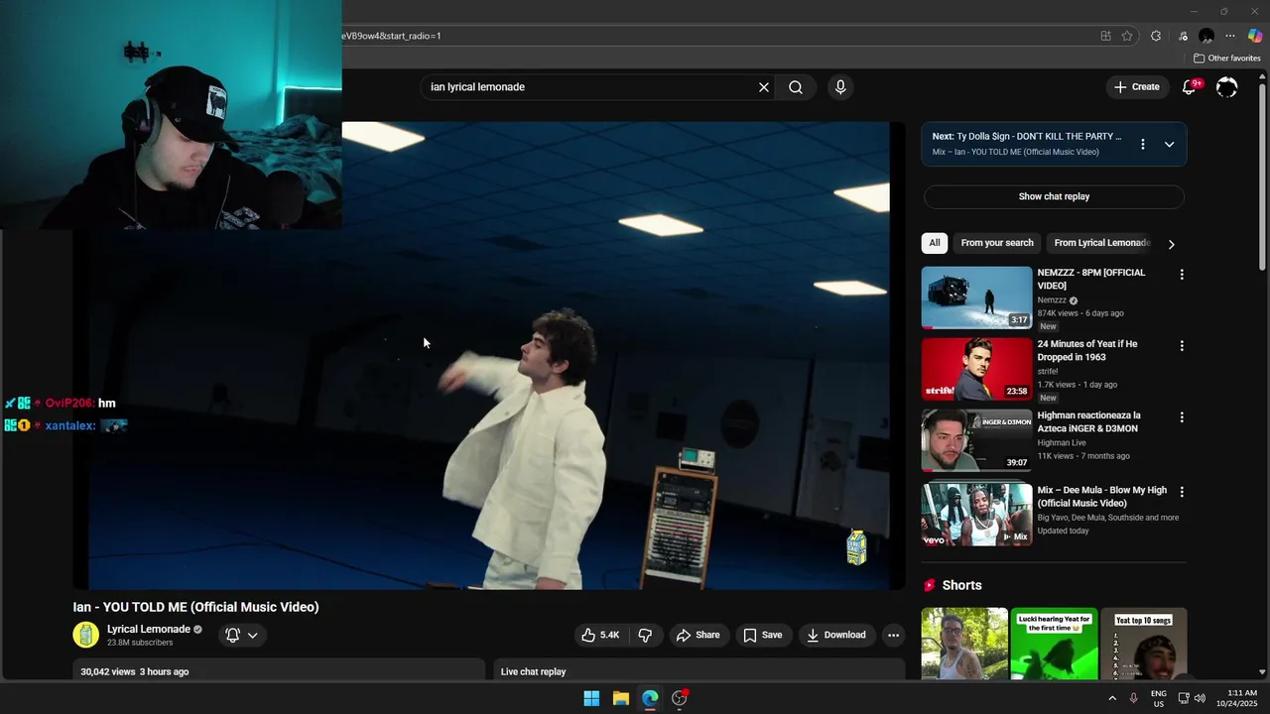The width and height of the screenshot is (1270, 714).
Task: Open Edge split screen / apps icon in address bar
Action: [x=1105, y=36]
